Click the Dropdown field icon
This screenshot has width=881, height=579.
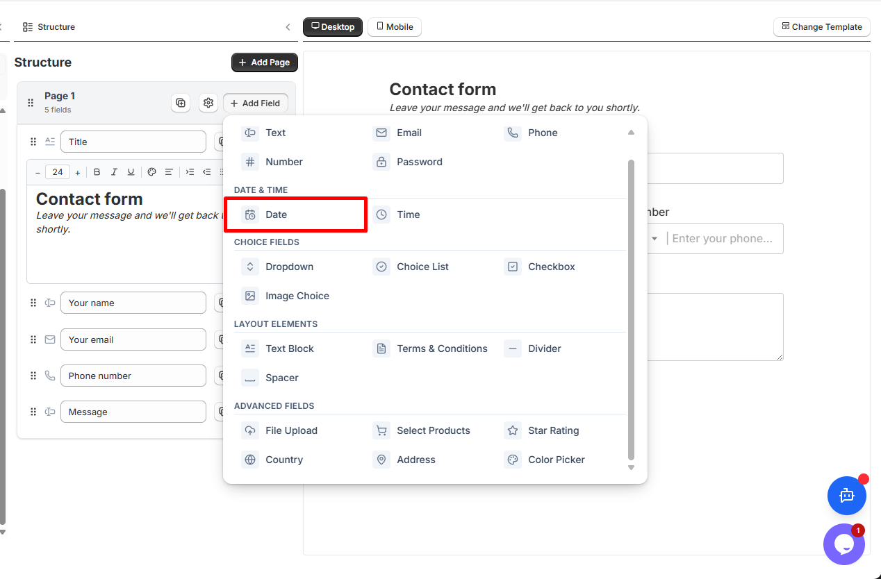pos(250,267)
